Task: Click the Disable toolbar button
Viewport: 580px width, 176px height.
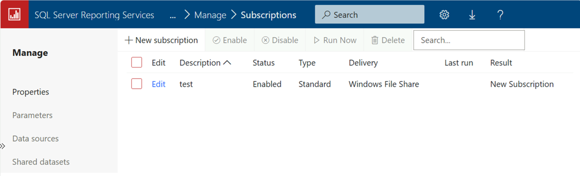Action: [x=280, y=41]
